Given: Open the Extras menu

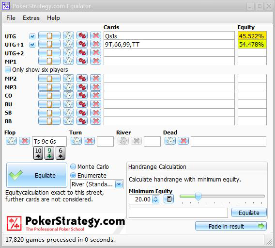Looking at the screenshot, I should click(31, 18).
